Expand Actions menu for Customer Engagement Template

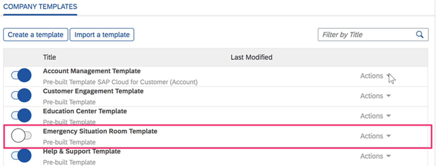click(x=375, y=96)
